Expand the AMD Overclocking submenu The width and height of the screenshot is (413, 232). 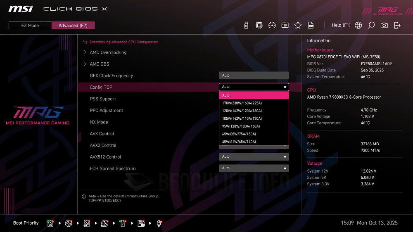click(x=108, y=52)
